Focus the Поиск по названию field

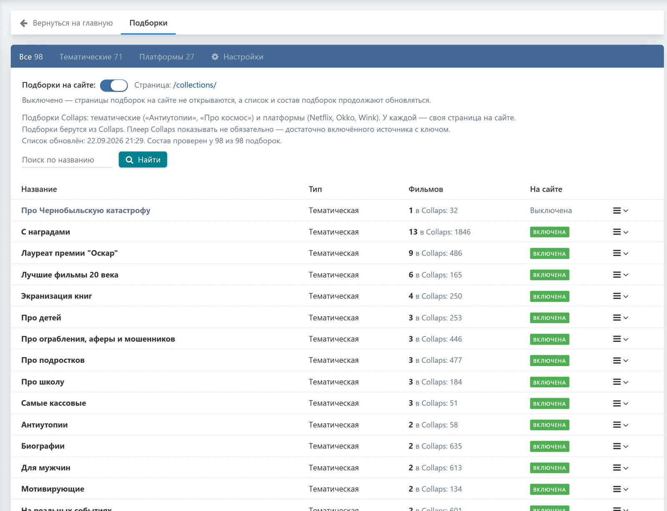pos(67,160)
